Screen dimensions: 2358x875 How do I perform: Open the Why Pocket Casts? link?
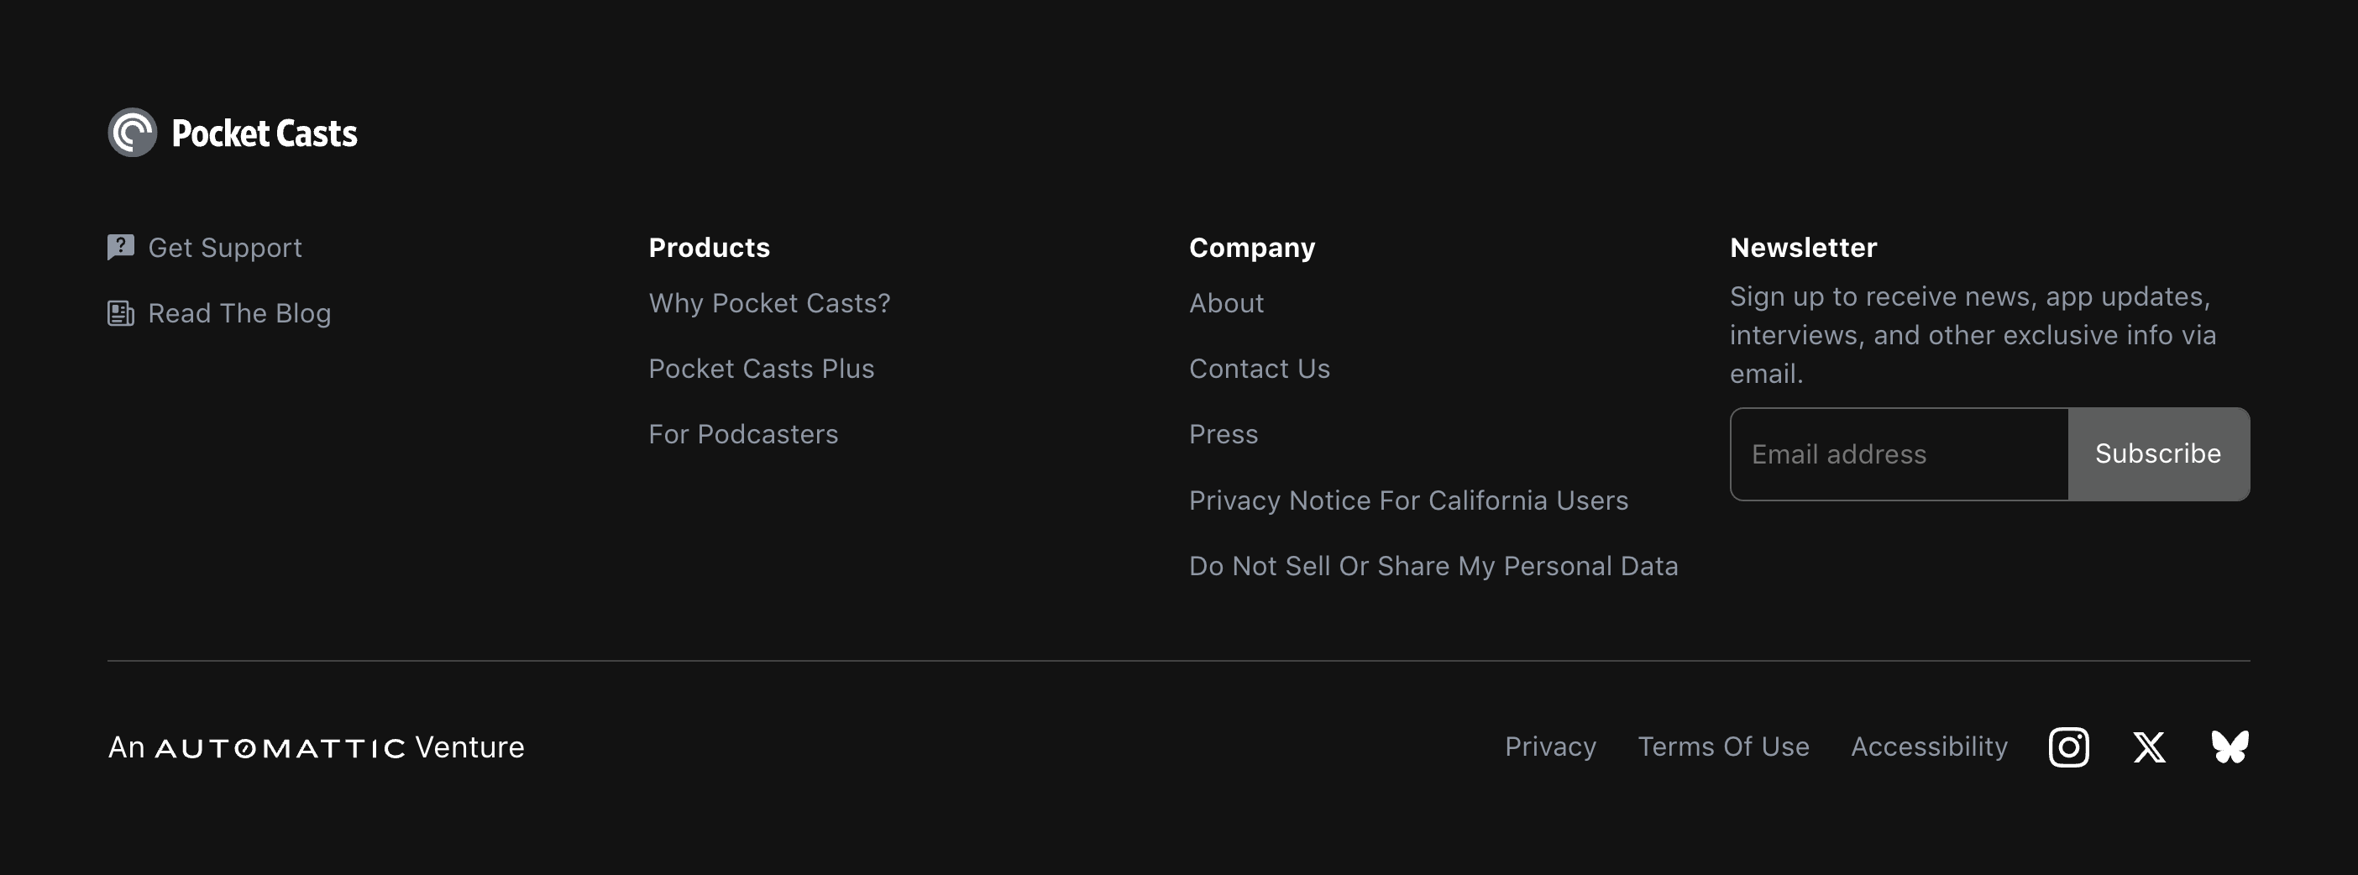click(x=769, y=303)
